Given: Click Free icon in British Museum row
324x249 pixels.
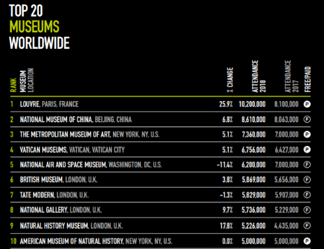Looking at the screenshot, I should click(x=307, y=180).
